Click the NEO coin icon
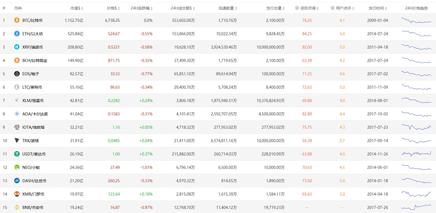The width and height of the screenshot is (436, 213). [x=17, y=167]
